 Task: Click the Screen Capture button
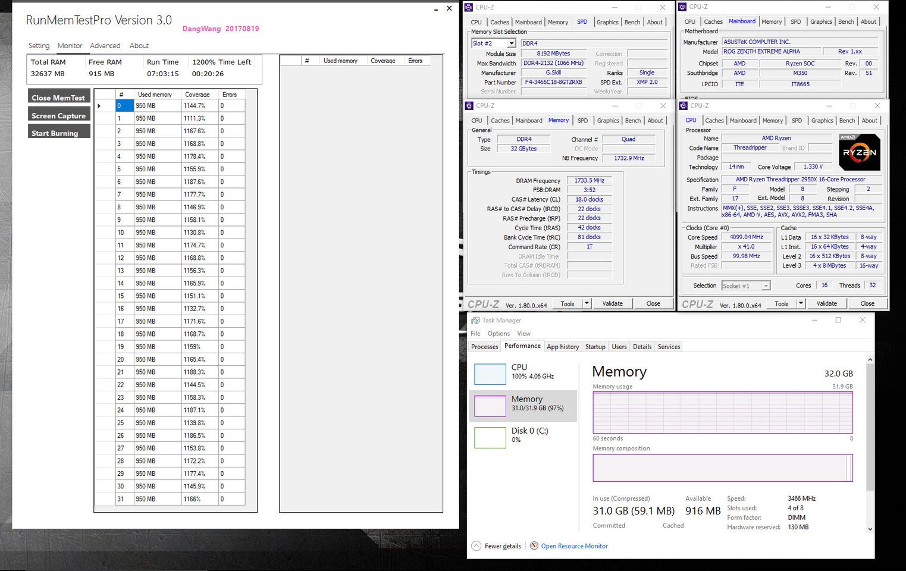click(x=59, y=115)
